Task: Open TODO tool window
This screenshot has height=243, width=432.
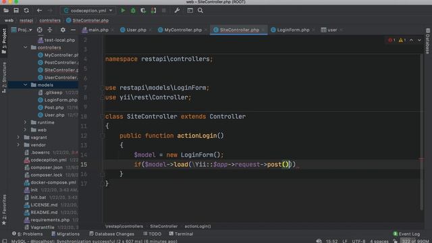Action: click(152, 234)
